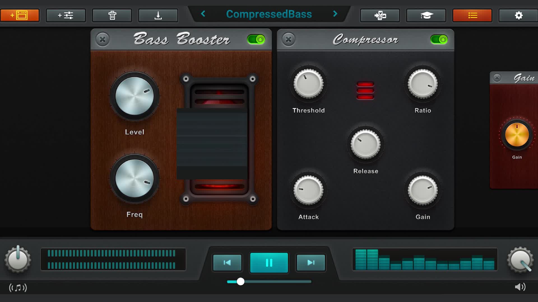
Task: Click the add new preset icon
Action: coord(20,15)
